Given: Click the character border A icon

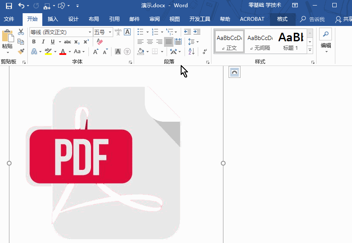Looking at the screenshot, I should 127,32.
